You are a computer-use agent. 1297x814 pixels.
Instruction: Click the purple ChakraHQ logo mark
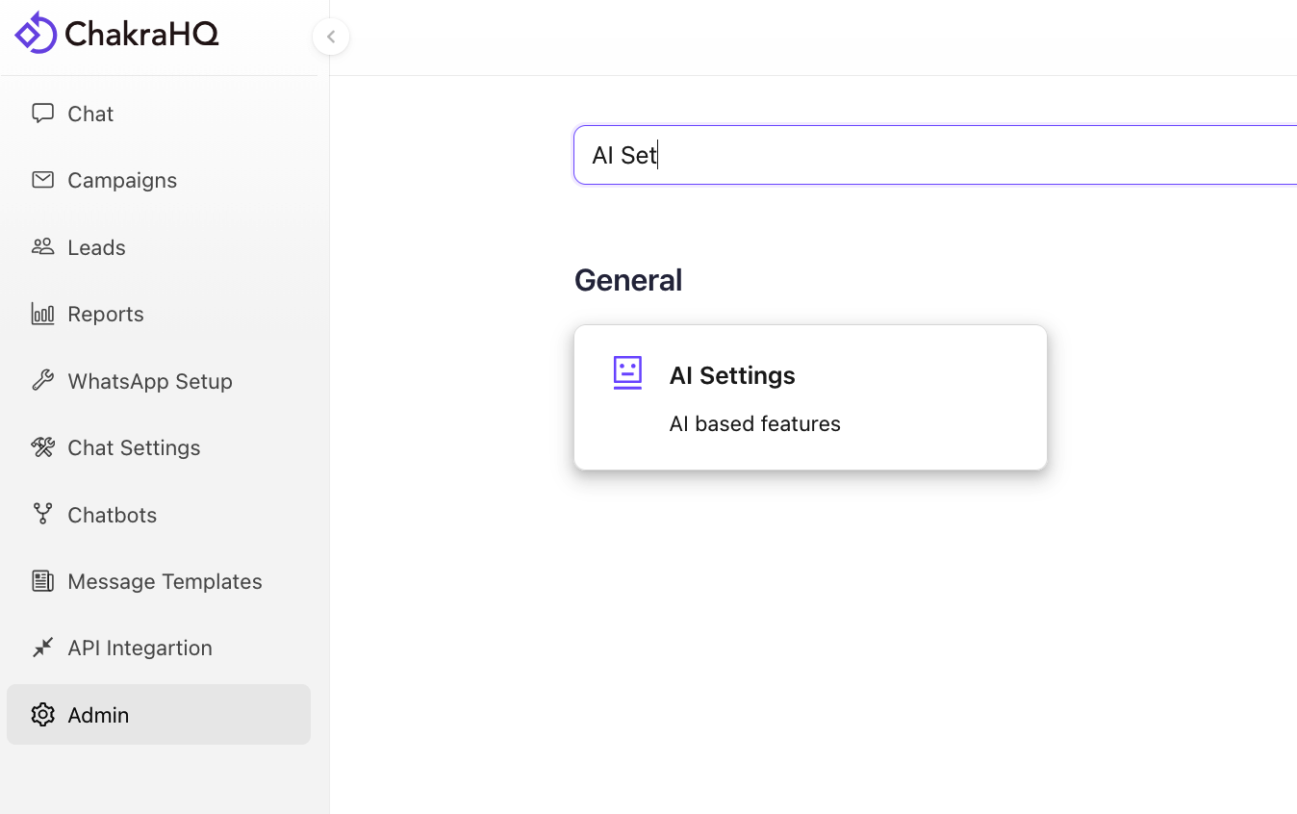[x=36, y=34]
